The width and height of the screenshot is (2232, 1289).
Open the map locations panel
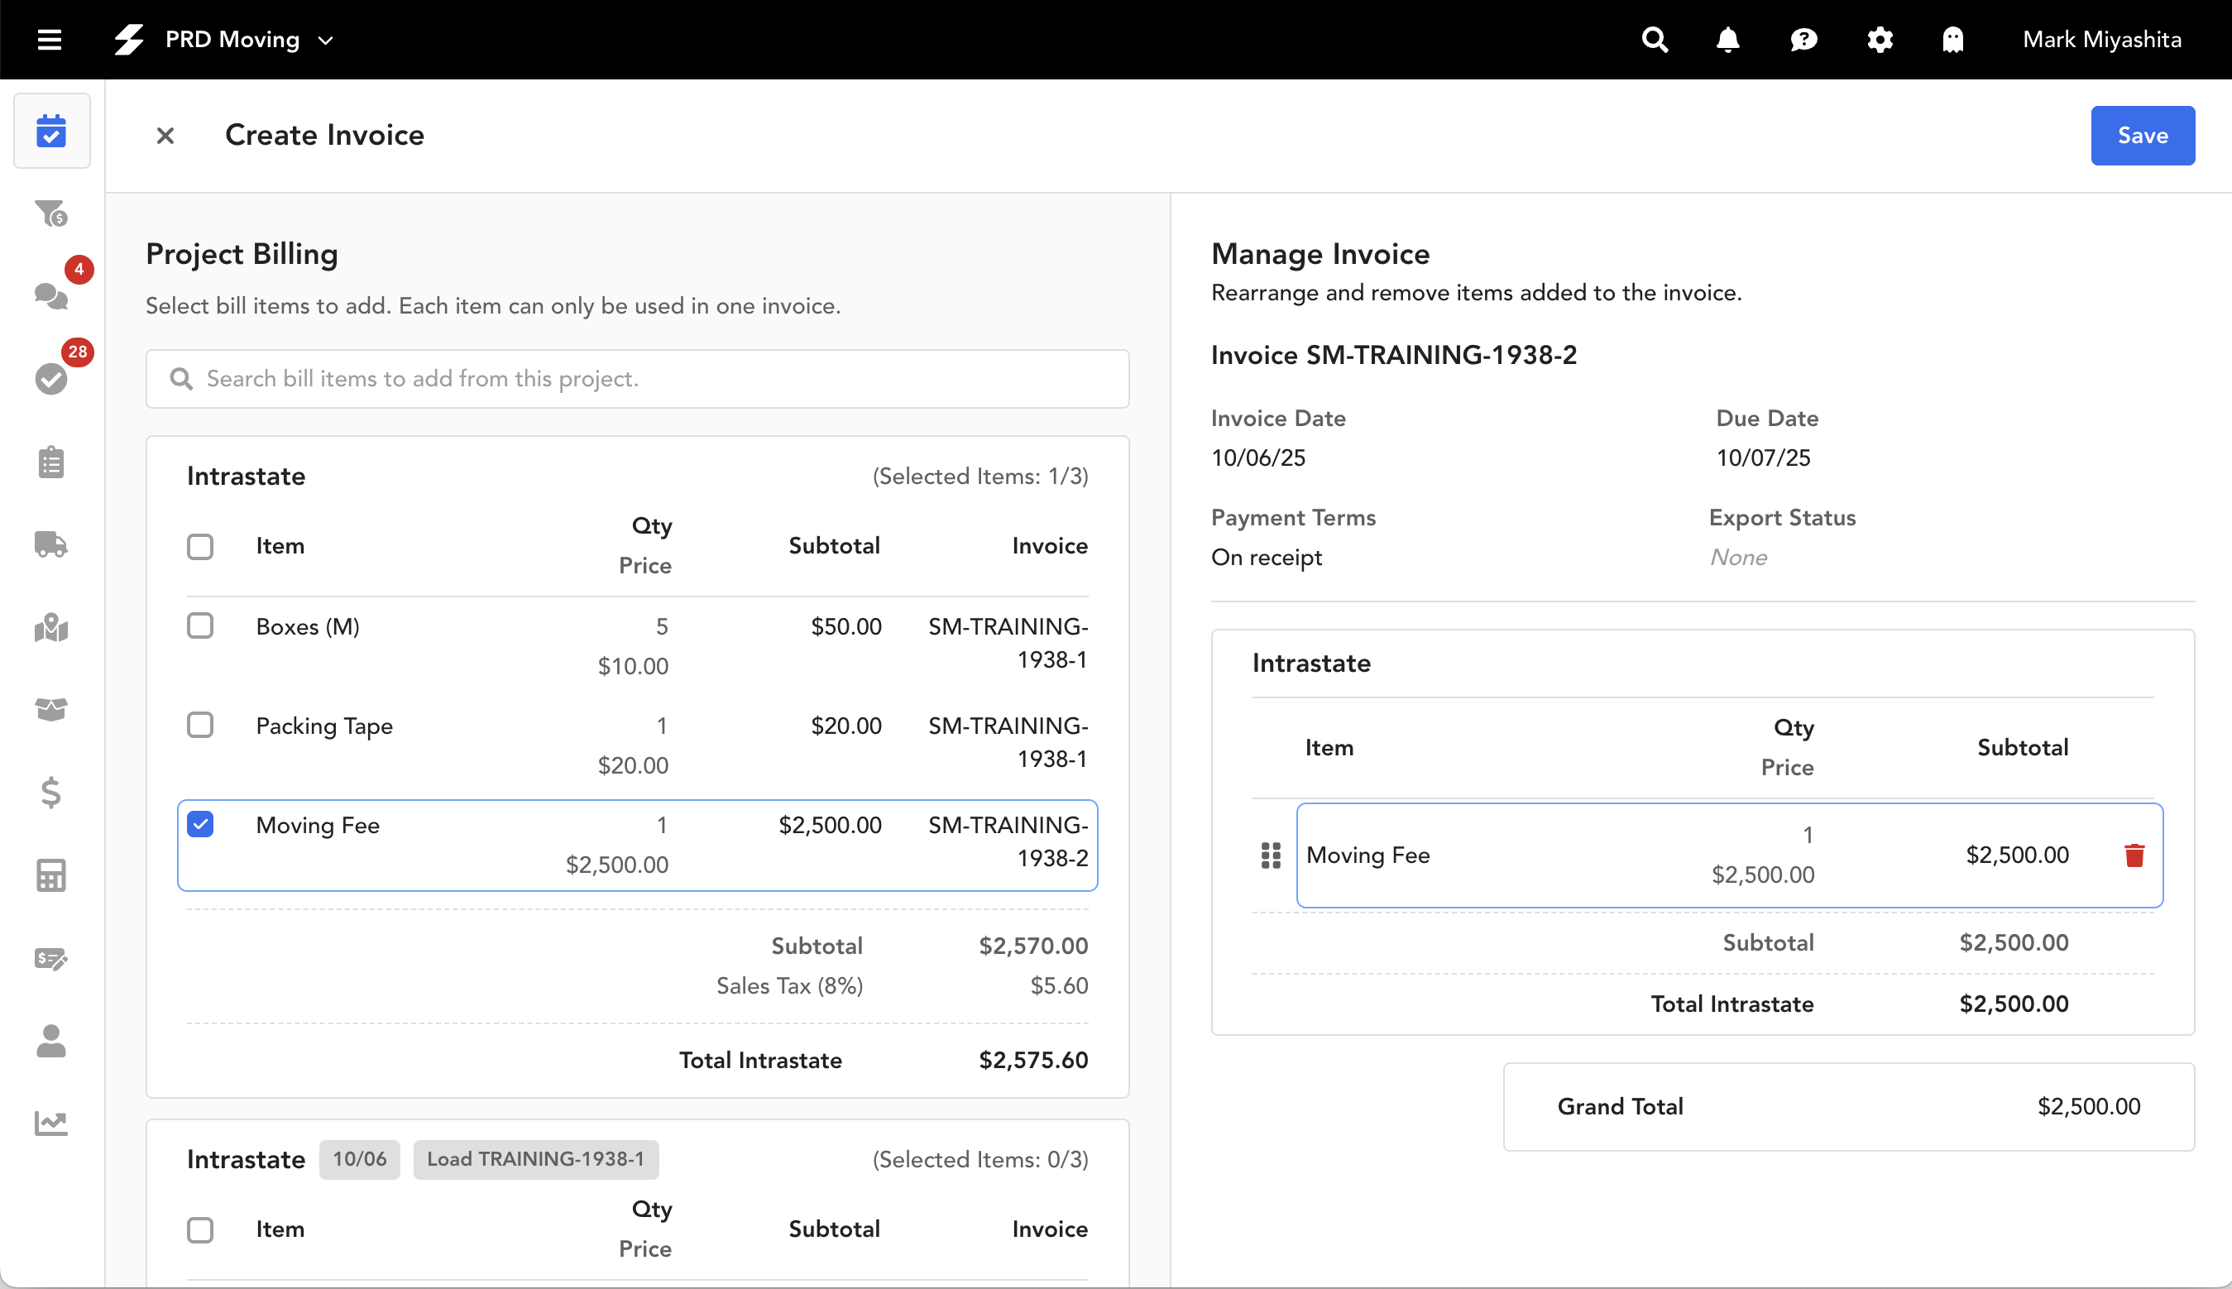click(50, 629)
